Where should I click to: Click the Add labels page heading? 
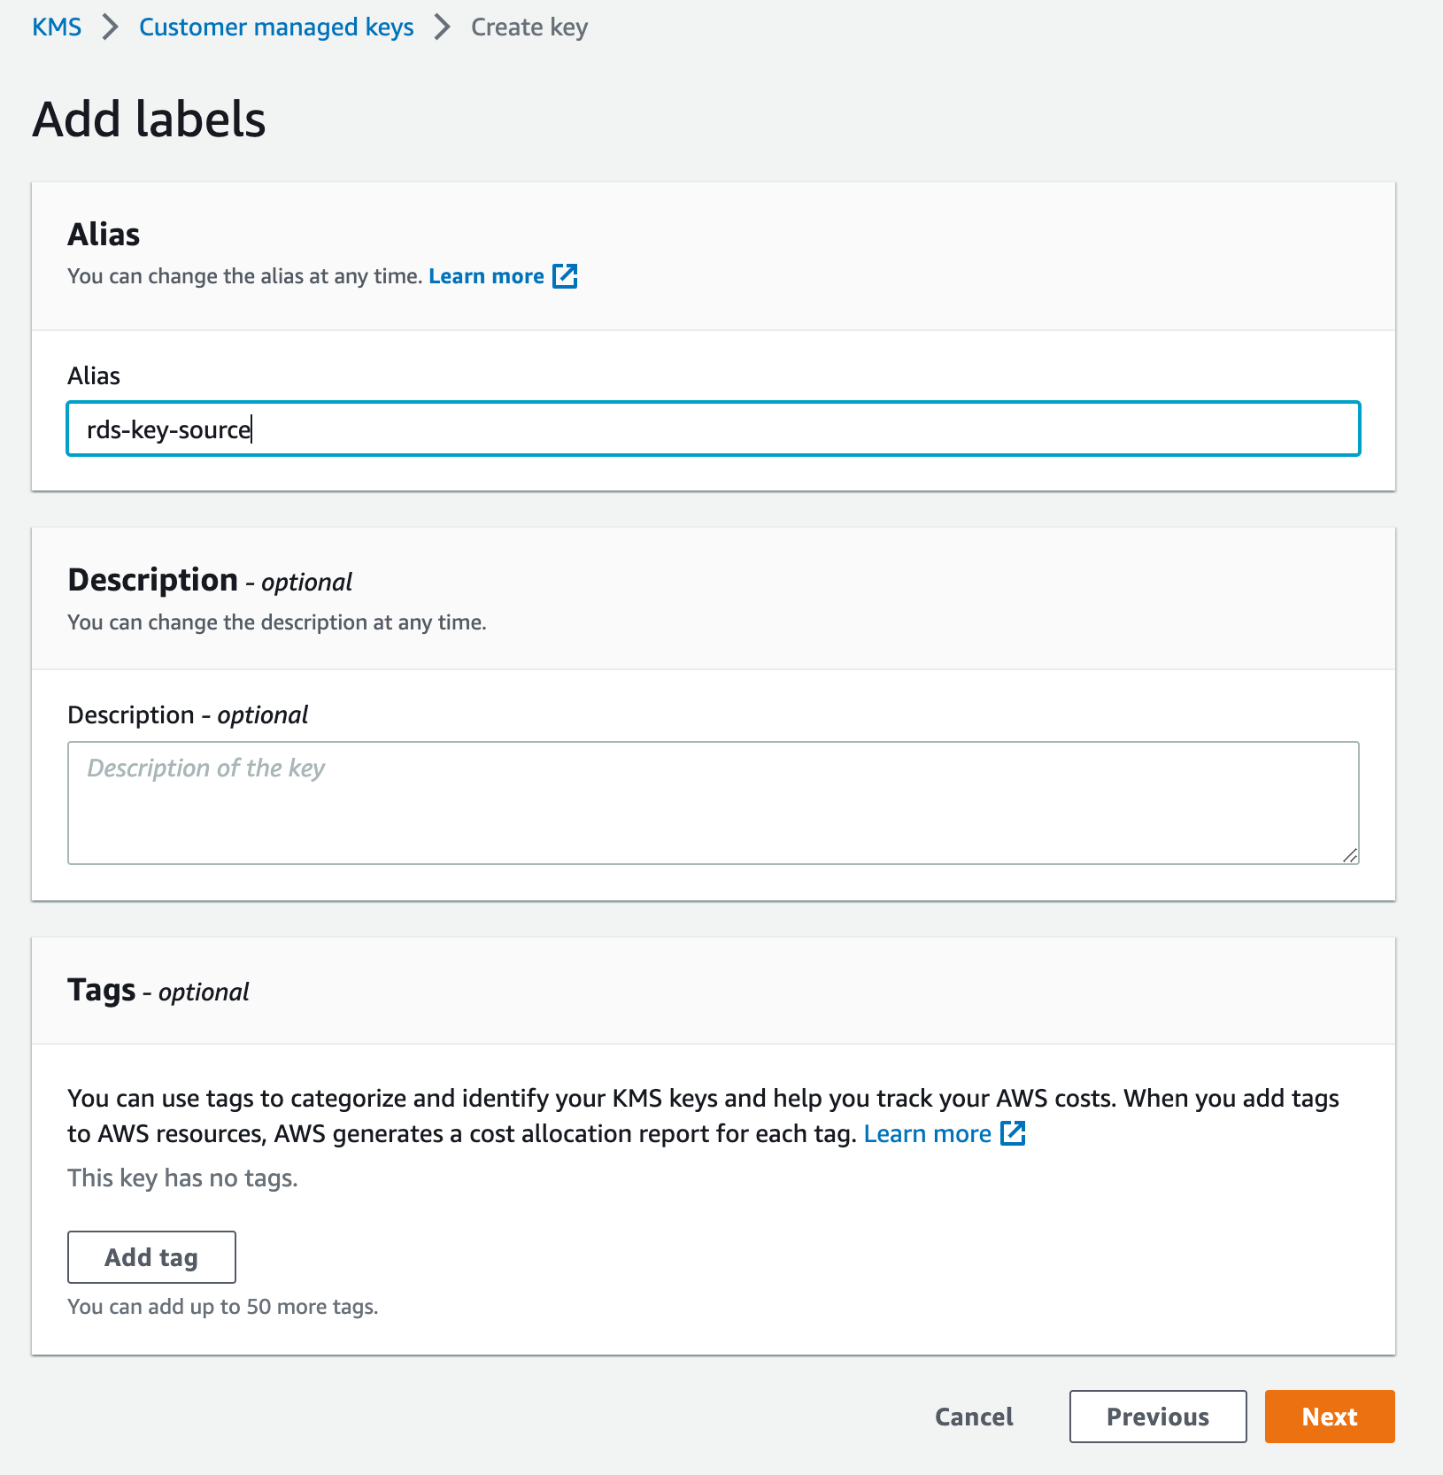[x=149, y=120]
